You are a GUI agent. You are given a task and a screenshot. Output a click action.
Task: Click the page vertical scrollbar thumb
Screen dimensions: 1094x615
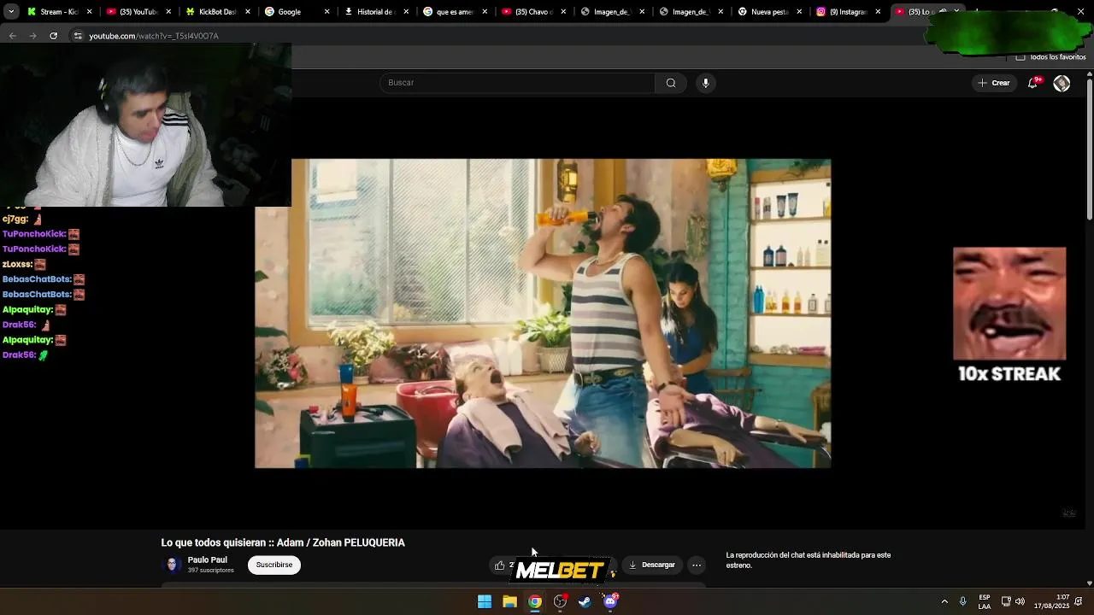click(x=1090, y=149)
